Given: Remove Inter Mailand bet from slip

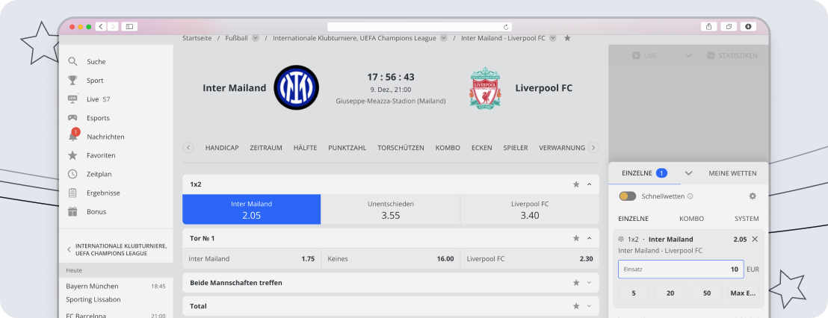Looking at the screenshot, I should point(755,240).
